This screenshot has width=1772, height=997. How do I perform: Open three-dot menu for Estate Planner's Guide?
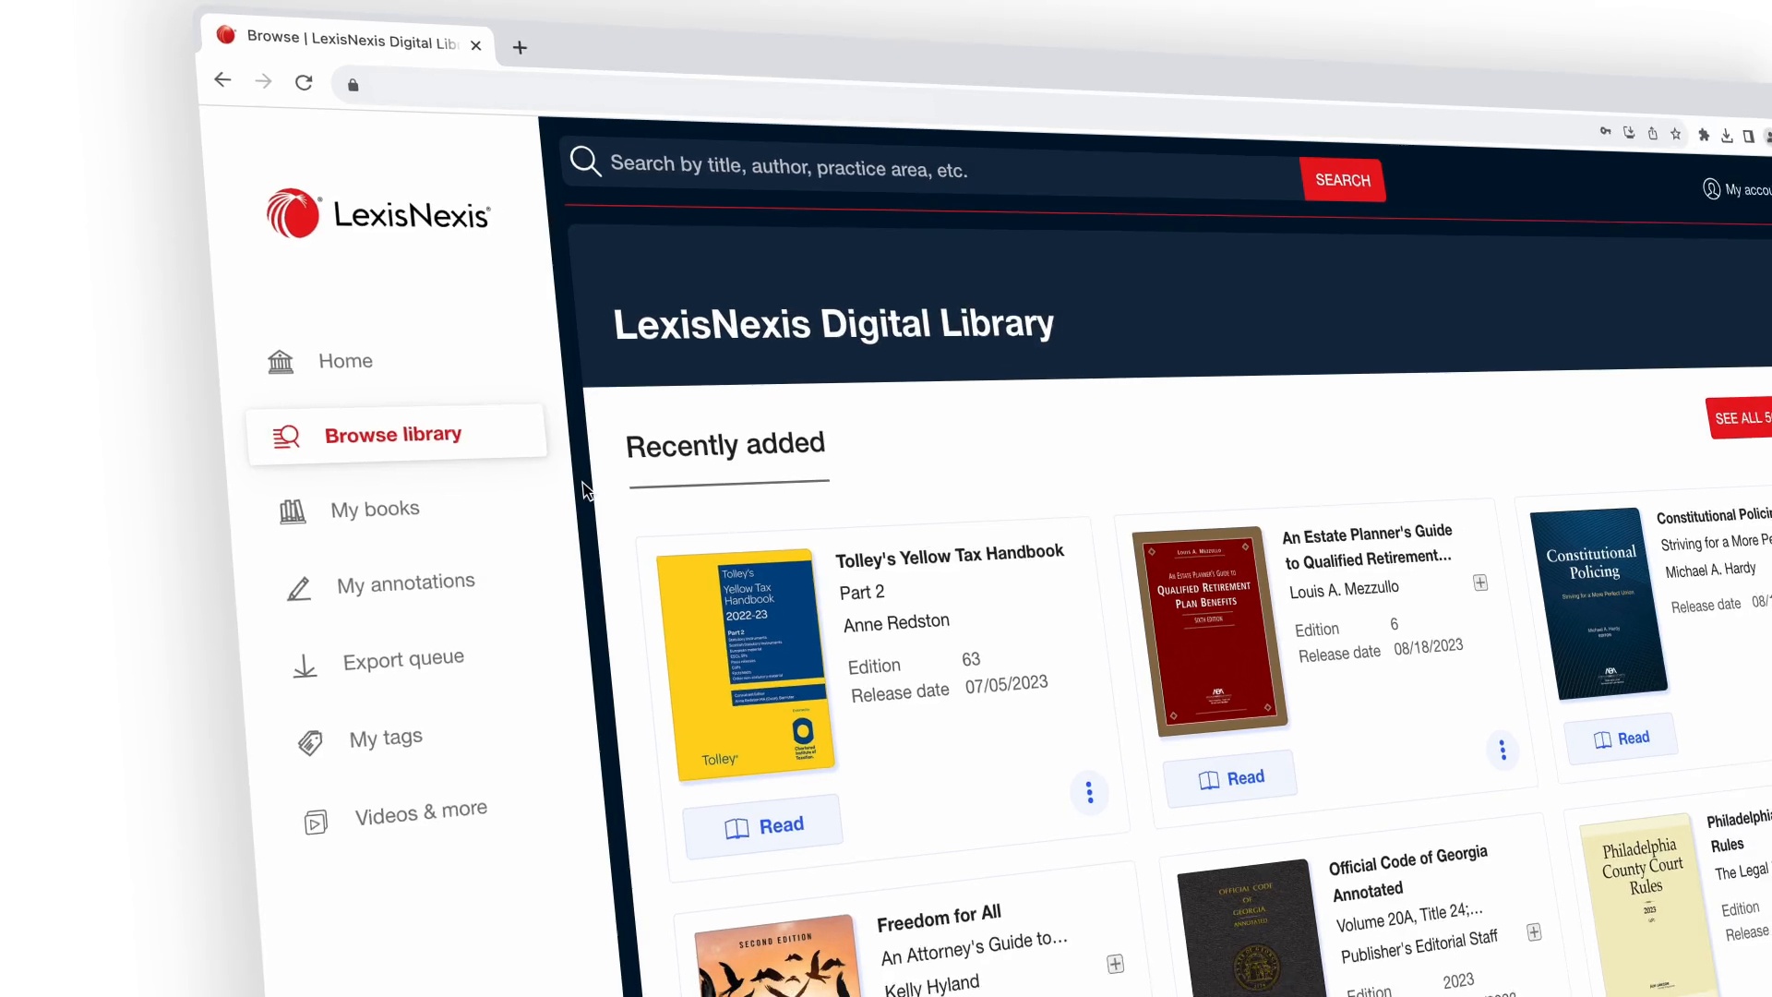click(x=1503, y=751)
